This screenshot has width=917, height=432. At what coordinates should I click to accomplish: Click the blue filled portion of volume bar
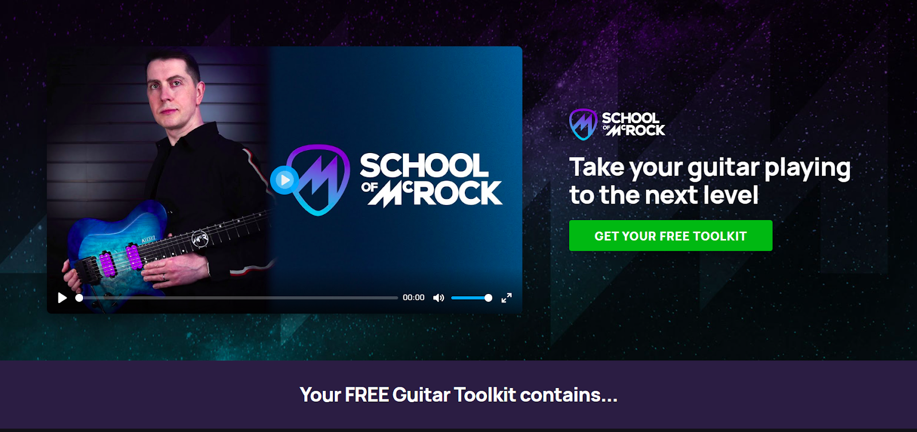click(468, 298)
